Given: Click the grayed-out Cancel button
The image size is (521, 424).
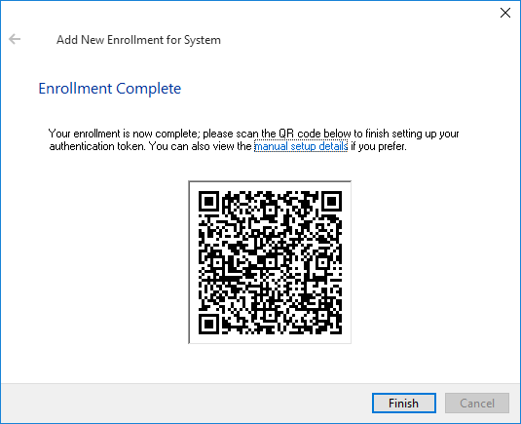Looking at the screenshot, I should point(477,404).
